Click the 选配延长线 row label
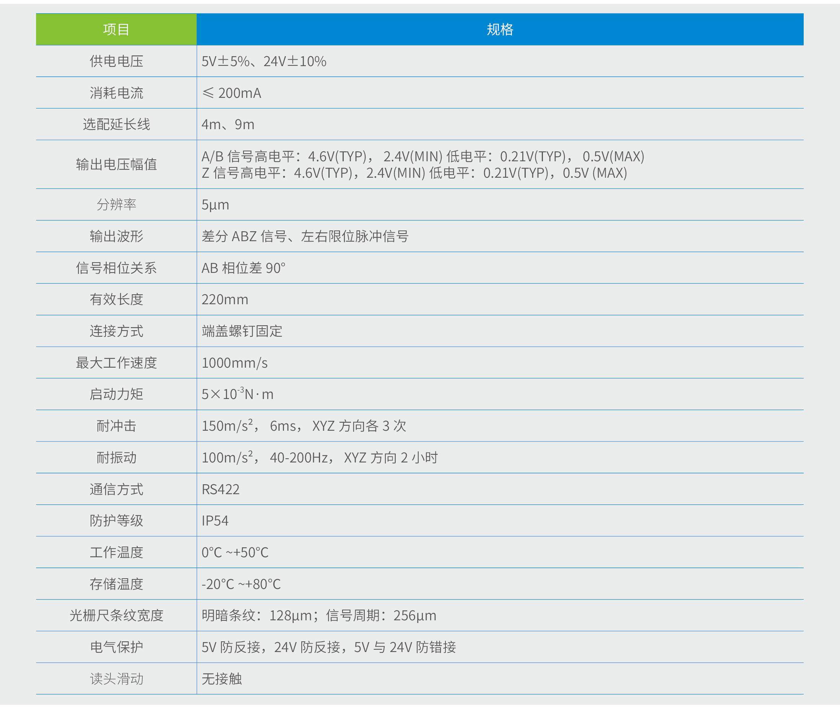840x717 pixels. tap(116, 125)
